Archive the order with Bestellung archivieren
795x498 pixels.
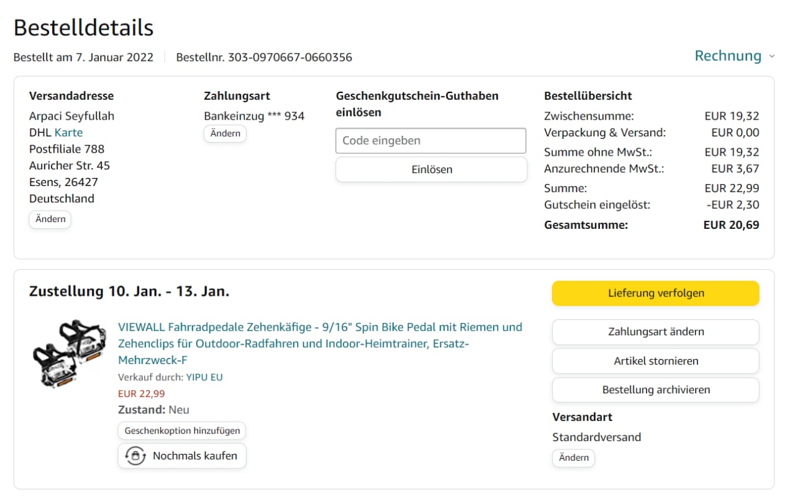[655, 390]
